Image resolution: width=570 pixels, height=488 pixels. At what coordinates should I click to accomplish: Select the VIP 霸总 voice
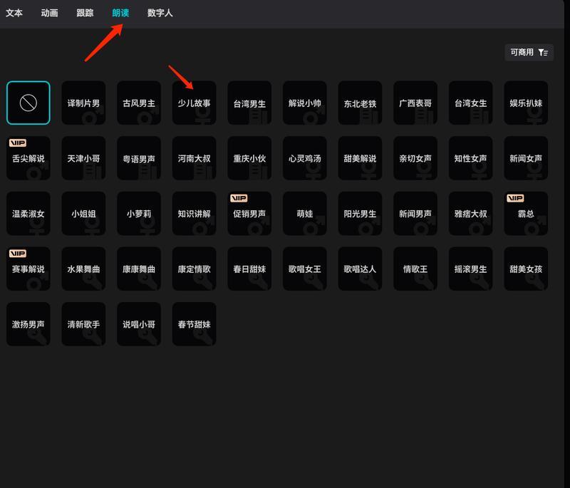coord(526,213)
